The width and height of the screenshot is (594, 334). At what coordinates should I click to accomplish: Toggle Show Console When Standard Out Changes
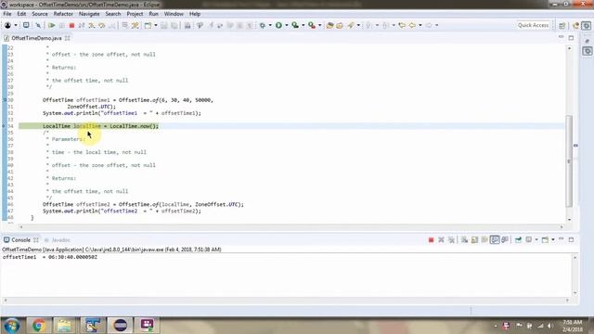tap(495, 239)
